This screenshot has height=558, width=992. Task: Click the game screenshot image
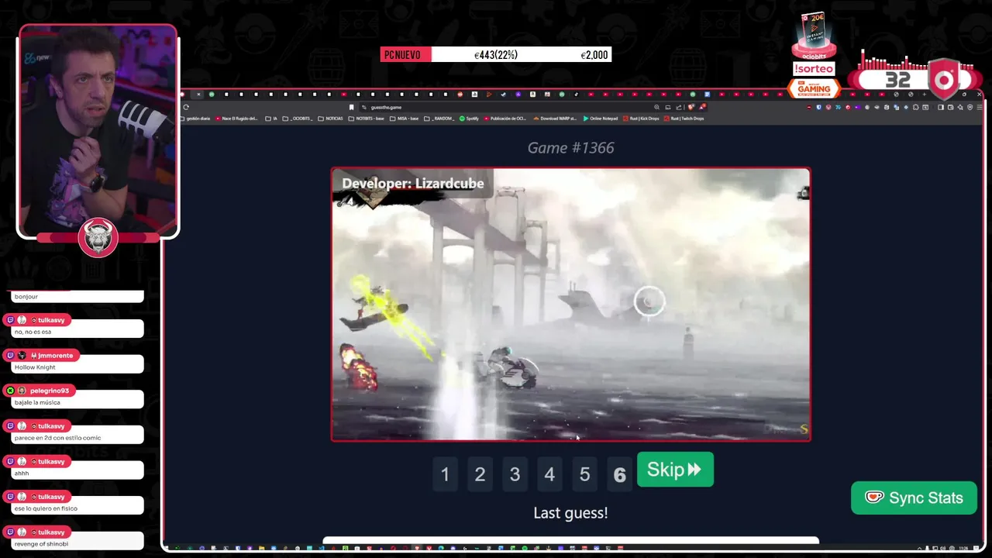571,305
